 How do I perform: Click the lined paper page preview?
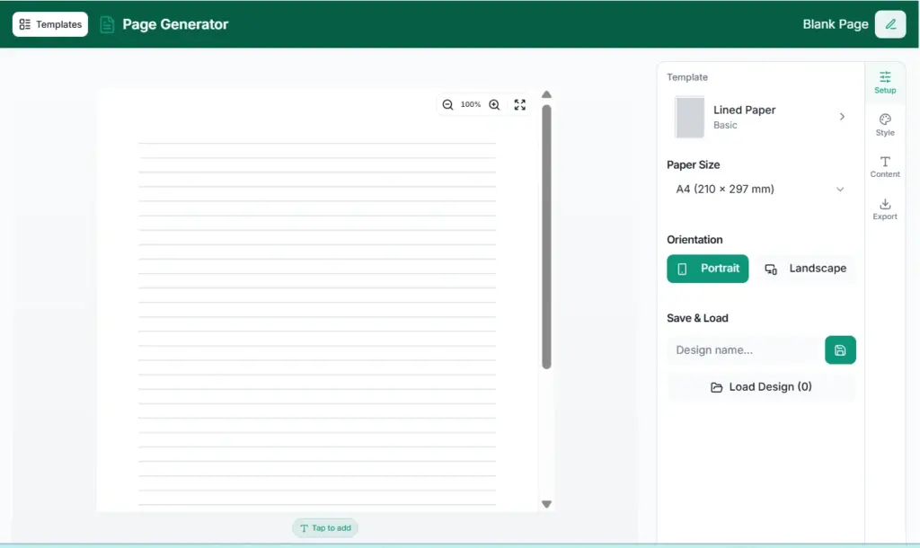click(317, 300)
